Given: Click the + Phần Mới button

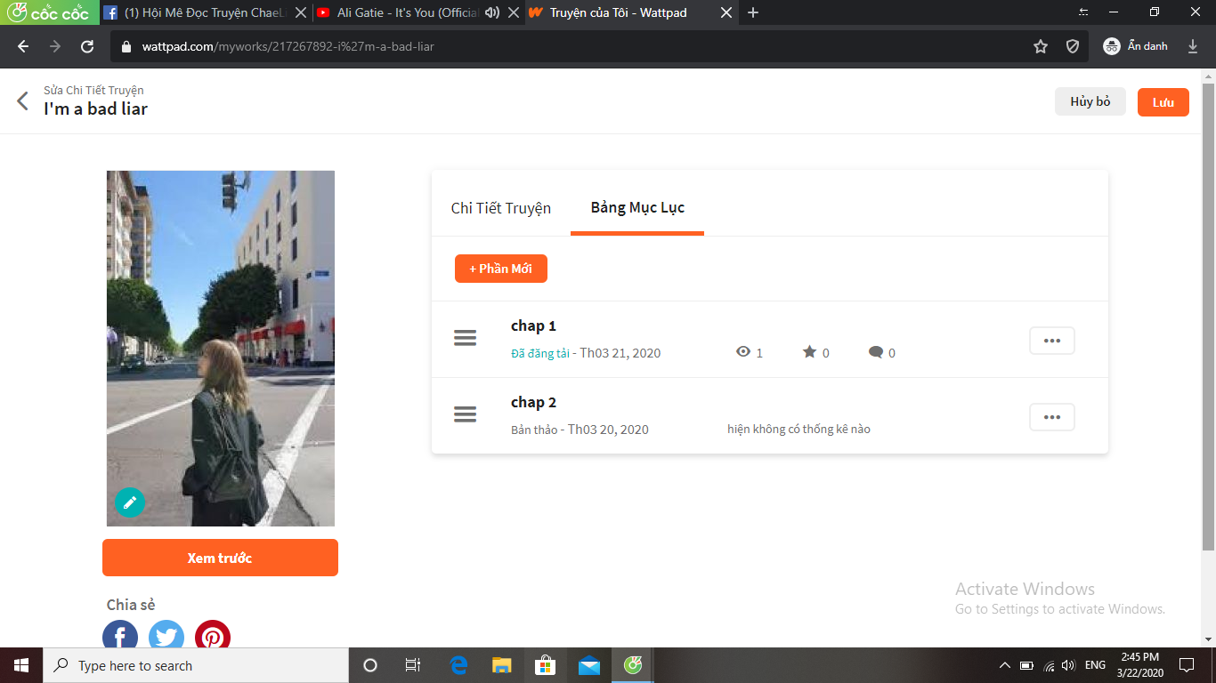Looking at the screenshot, I should point(500,269).
